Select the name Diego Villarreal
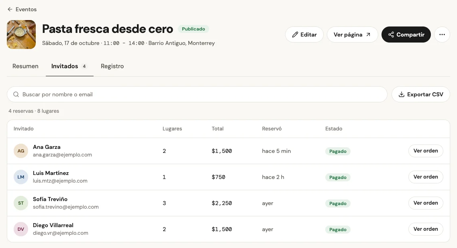Viewport: 457px width, 248px height. pyautogui.click(x=53, y=225)
